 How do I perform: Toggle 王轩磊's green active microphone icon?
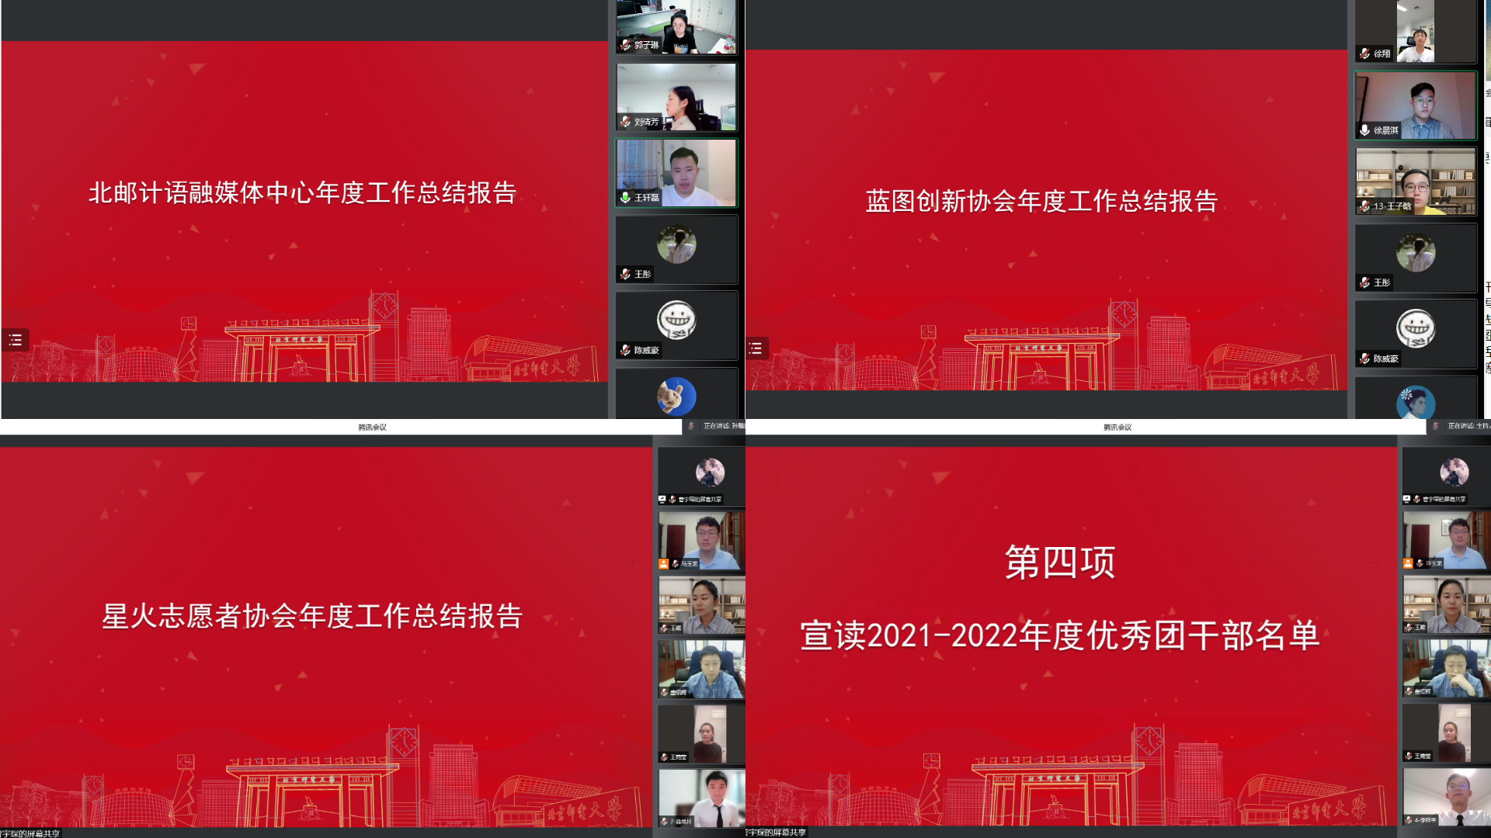(626, 198)
